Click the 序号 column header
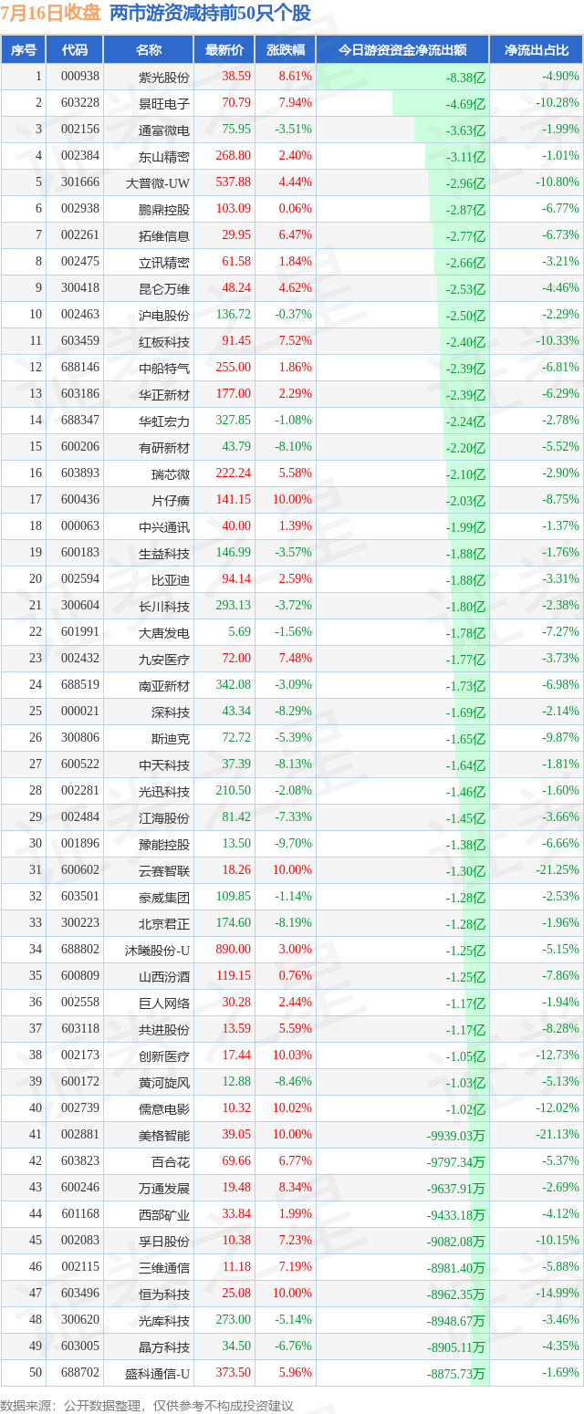This screenshot has height=1414, width=584. [24, 50]
